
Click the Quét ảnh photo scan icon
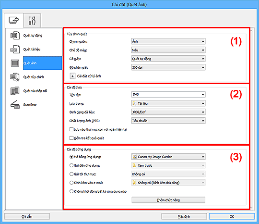[x=15, y=63]
